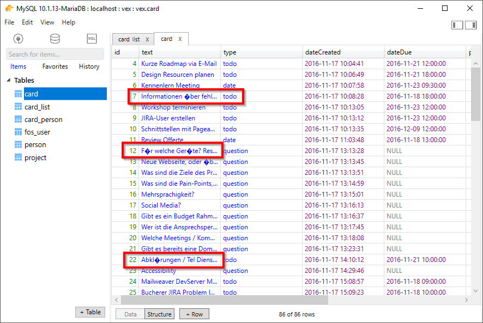The image size is (483, 323).
Task: Click the left panel toggle icon top-right
Action: [457, 25]
